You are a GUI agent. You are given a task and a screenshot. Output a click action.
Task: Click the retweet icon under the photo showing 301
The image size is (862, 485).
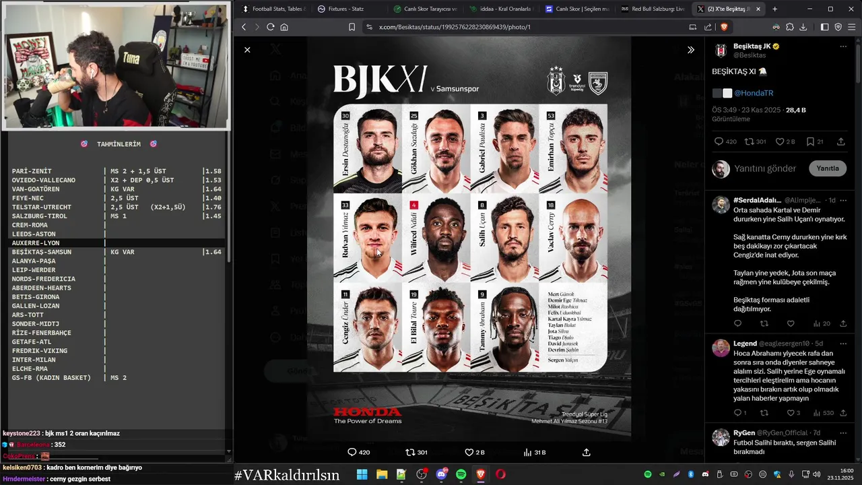click(x=410, y=452)
